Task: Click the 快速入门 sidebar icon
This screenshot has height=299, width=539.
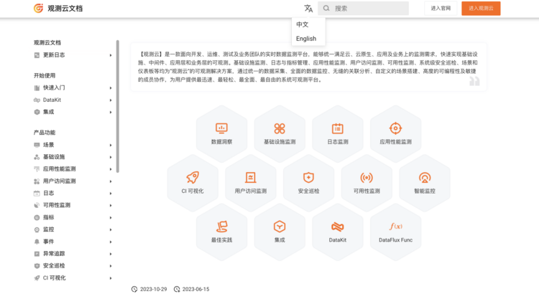Action: pos(37,87)
